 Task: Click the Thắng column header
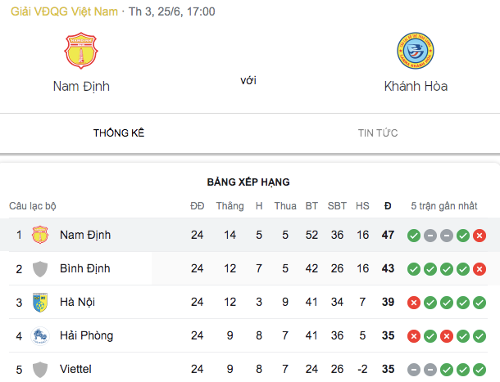230,206
